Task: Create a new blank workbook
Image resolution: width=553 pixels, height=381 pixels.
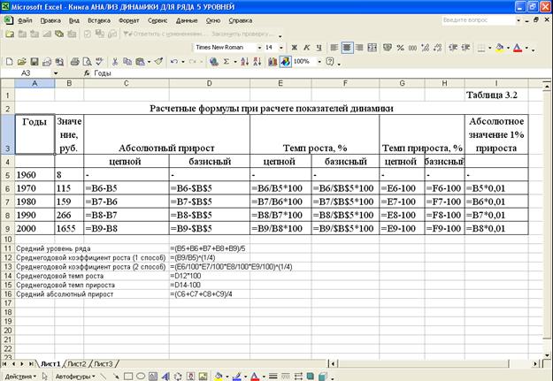Action: coord(9,62)
